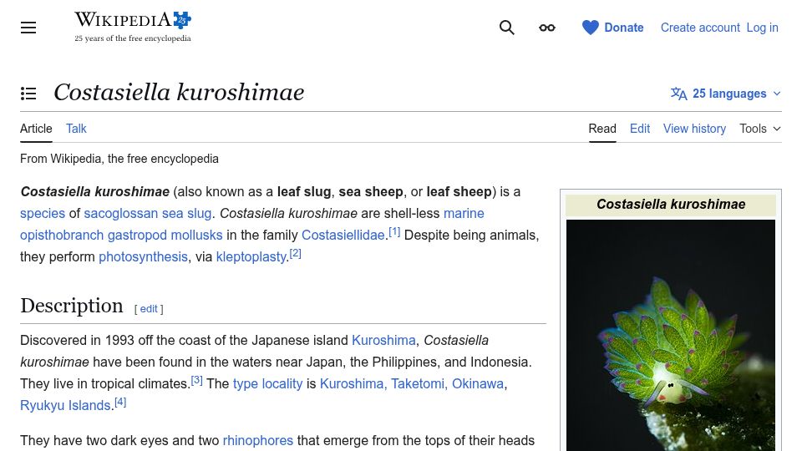This screenshot has height=451, width=802.
Task: Open the View history tab
Action: (694, 129)
